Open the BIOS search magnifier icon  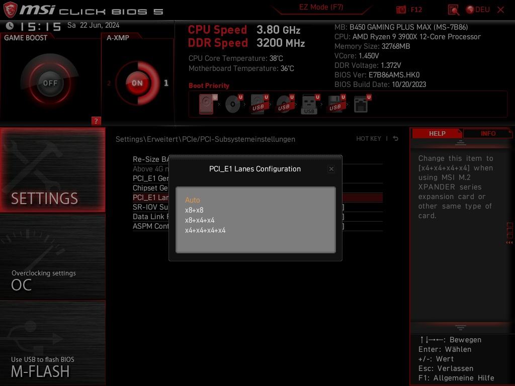(453, 10)
